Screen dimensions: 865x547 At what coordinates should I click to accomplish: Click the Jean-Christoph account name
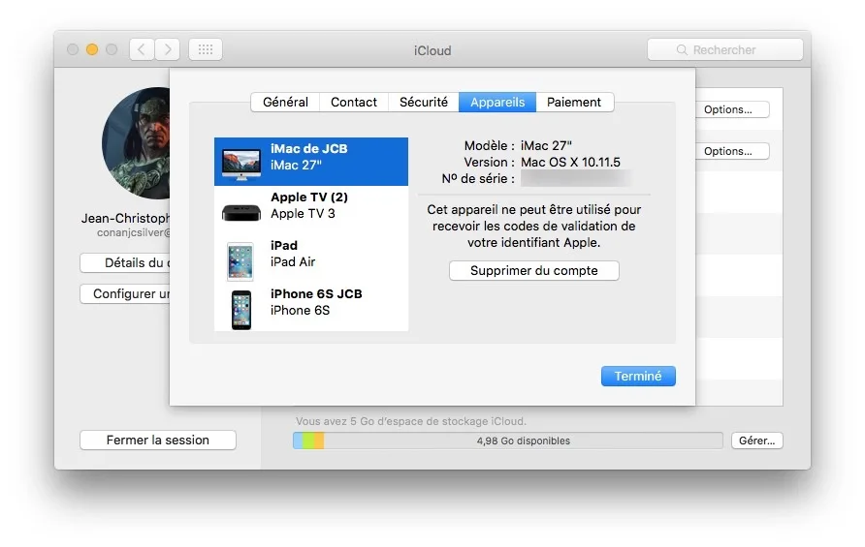coord(126,218)
